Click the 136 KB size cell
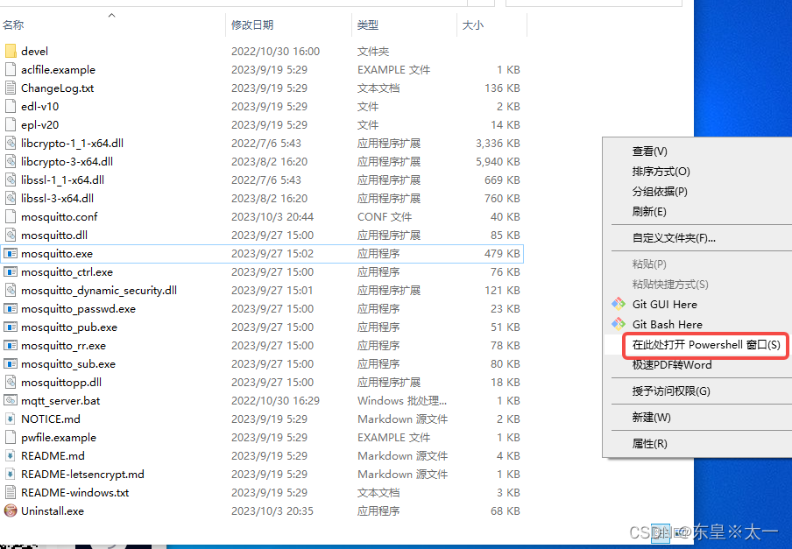The width and height of the screenshot is (792, 549). tap(502, 88)
